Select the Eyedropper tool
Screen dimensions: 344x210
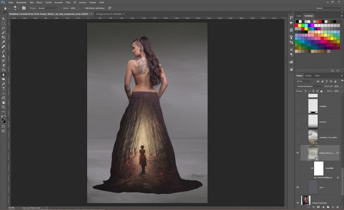pyautogui.click(x=3, y=42)
